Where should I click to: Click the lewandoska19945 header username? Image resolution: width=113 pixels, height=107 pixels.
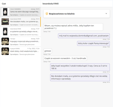[51, 4]
